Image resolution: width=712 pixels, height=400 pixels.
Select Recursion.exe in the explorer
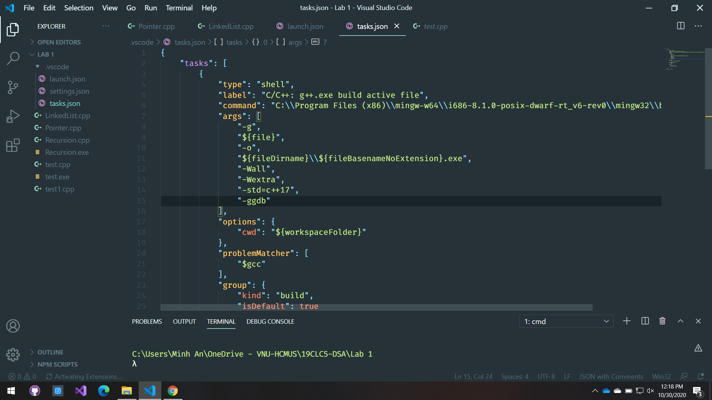[x=67, y=152]
